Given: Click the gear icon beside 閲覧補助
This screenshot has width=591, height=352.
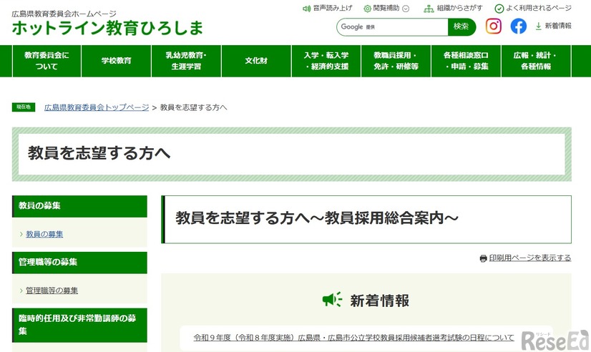Looking at the screenshot, I should [367, 9].
